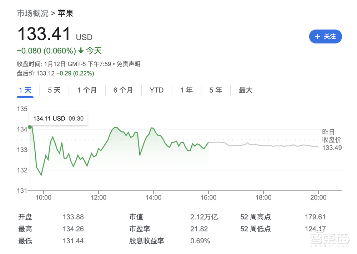This screenshot has height=254, width=357.
Task: Select the 5年 time range
Action: [216, 90]
